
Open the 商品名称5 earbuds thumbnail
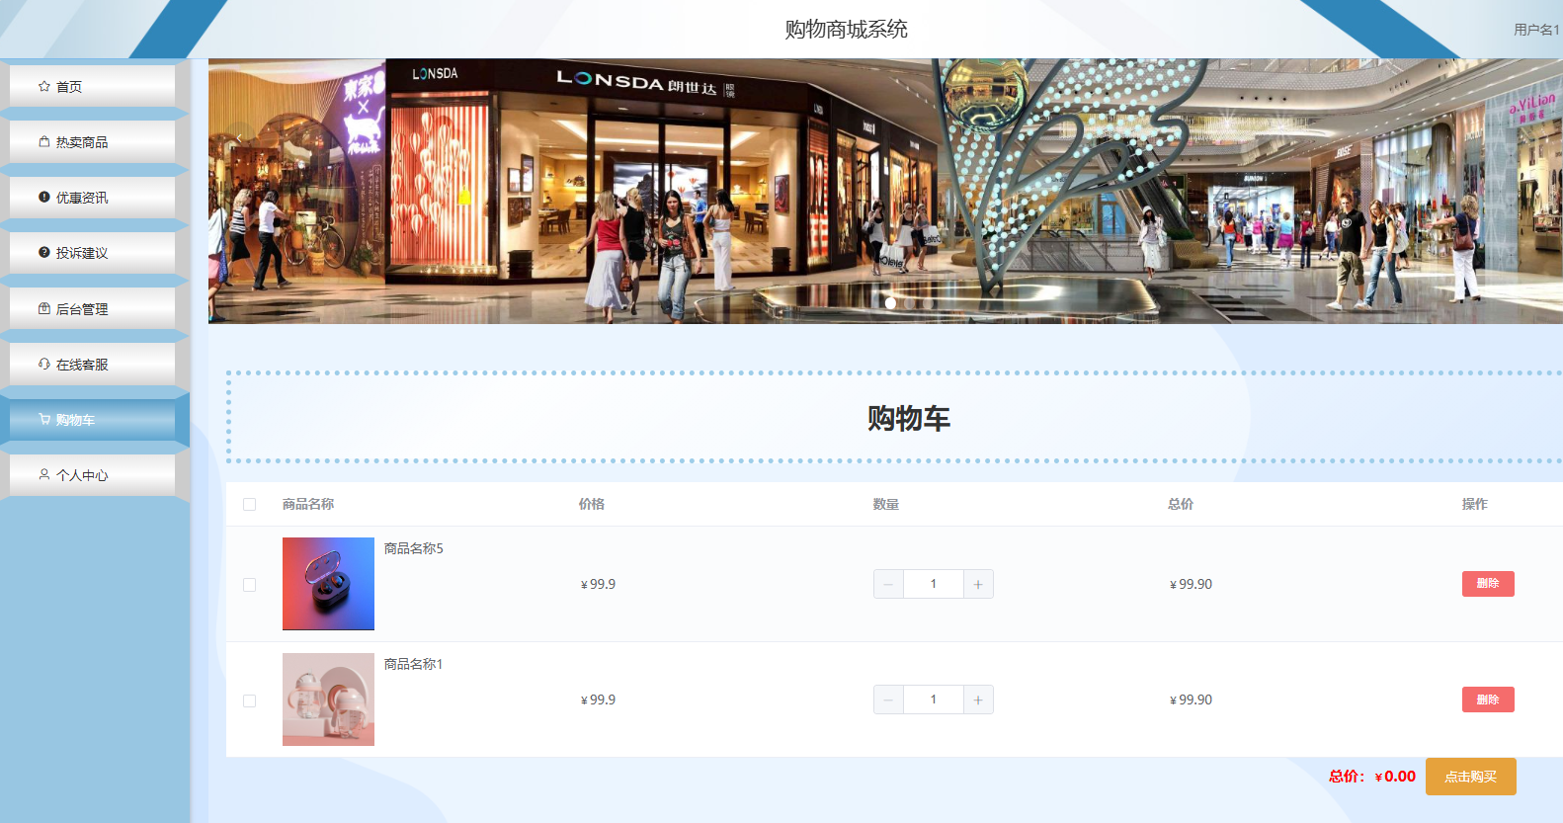point(328,584)
